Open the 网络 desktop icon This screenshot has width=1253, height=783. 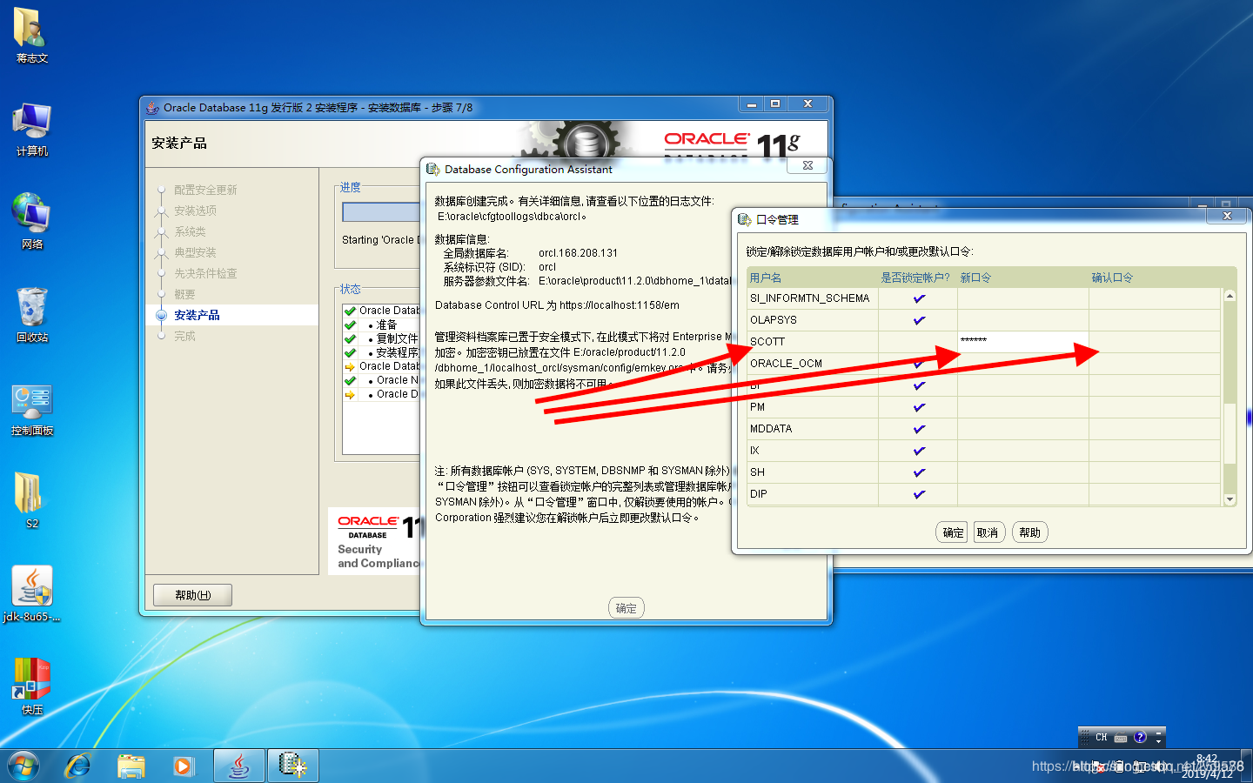pos(31,221)
